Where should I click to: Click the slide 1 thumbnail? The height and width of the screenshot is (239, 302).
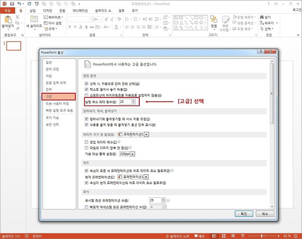[14, 46]
